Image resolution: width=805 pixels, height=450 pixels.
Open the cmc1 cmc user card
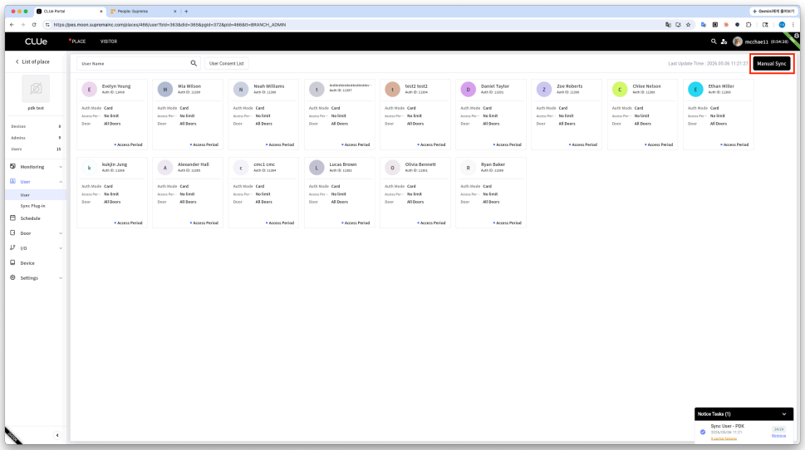[x=263, y=193]
